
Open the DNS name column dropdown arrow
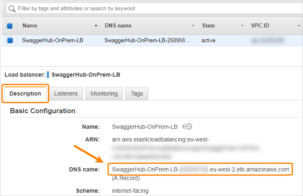point(193,26)
